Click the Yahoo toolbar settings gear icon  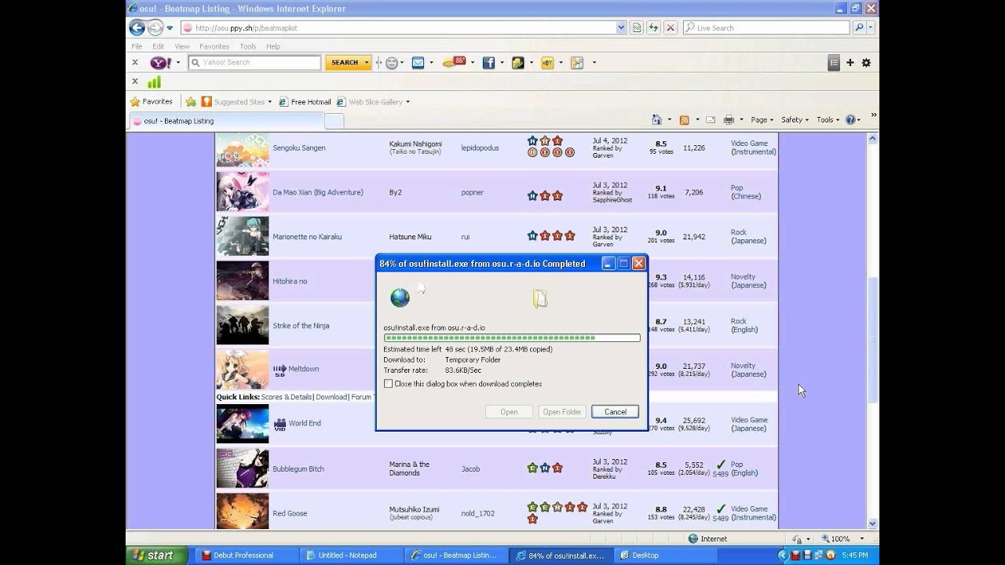[x=866, y=63]
